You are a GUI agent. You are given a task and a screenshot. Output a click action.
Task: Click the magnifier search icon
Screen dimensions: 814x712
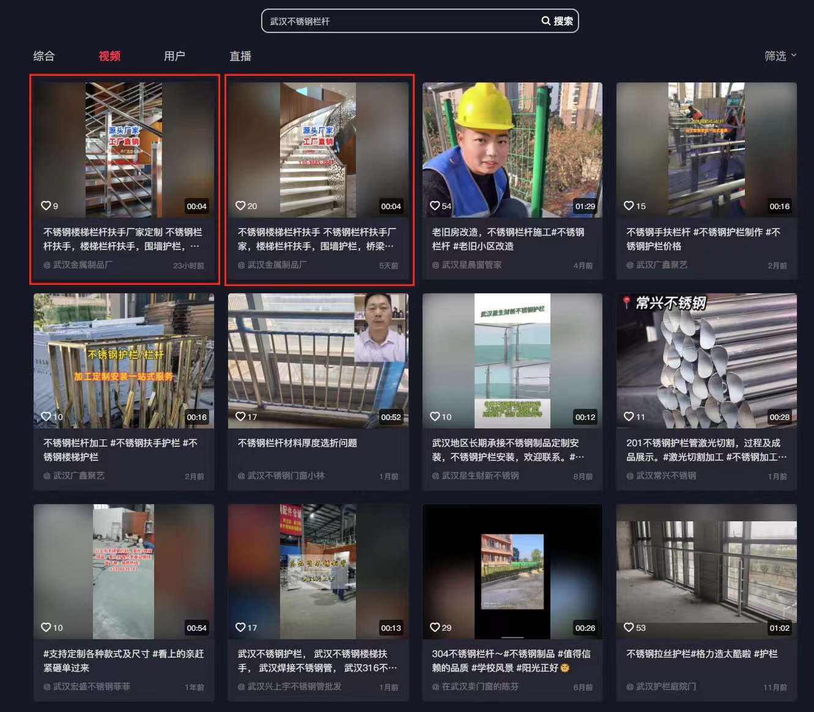pos(546,21)
